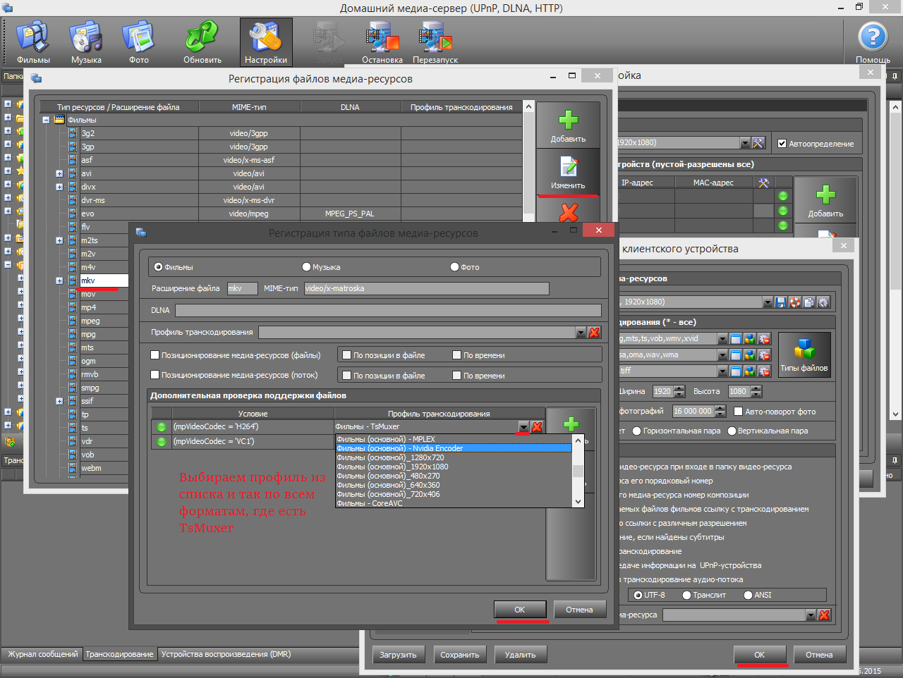Open the Фильмы toolbar section
The width and height of the screenshot is (903, 678).
[33, 42]
